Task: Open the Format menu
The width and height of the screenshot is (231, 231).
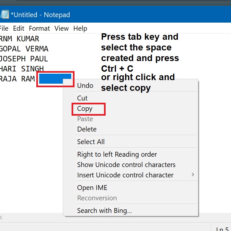Action: click(39, 28)
